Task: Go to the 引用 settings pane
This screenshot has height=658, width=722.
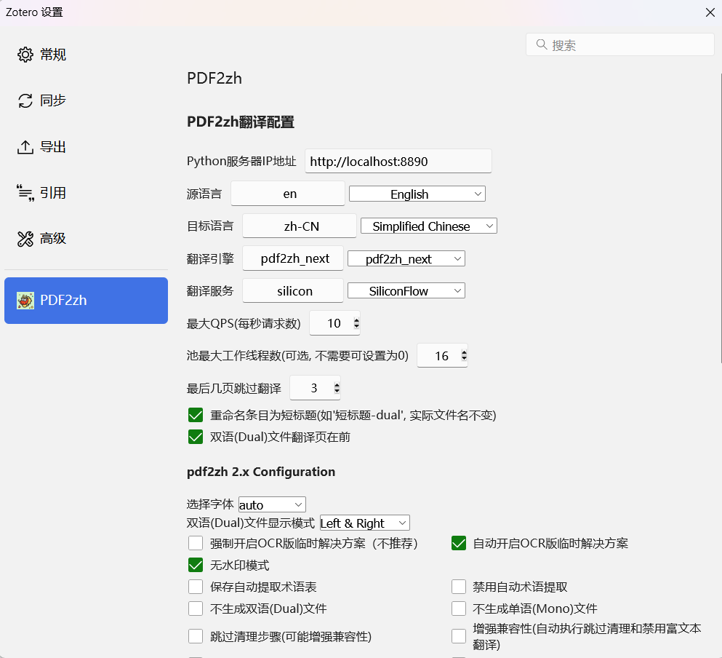Action: (86, 193)
